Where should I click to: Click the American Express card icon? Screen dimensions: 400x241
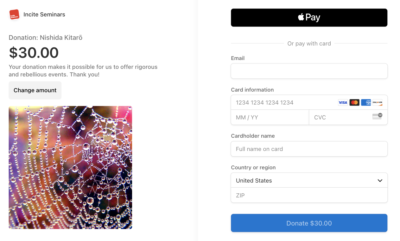coord(366,102)
